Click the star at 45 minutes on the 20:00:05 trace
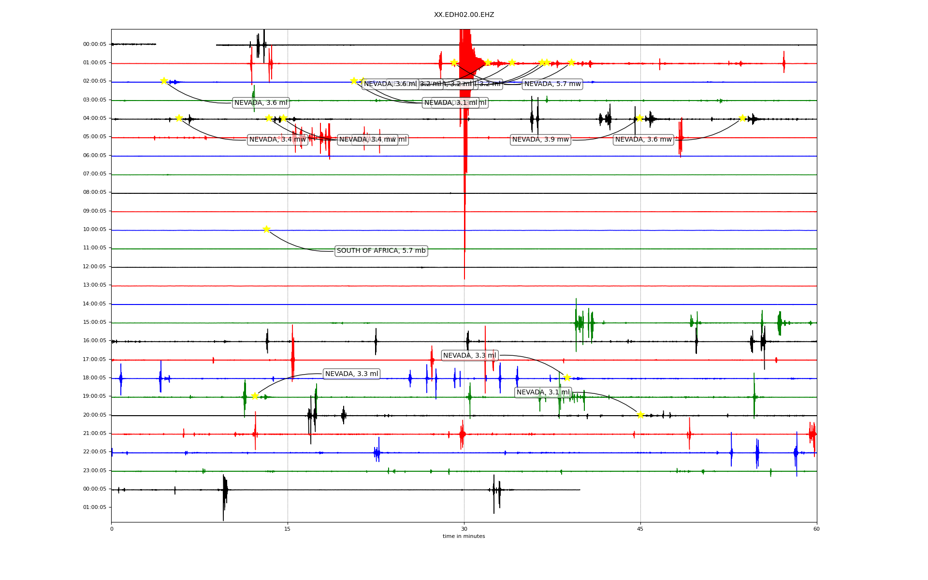Image resolution: width=928 pixels, height=580 pixels. coord(640,415)
